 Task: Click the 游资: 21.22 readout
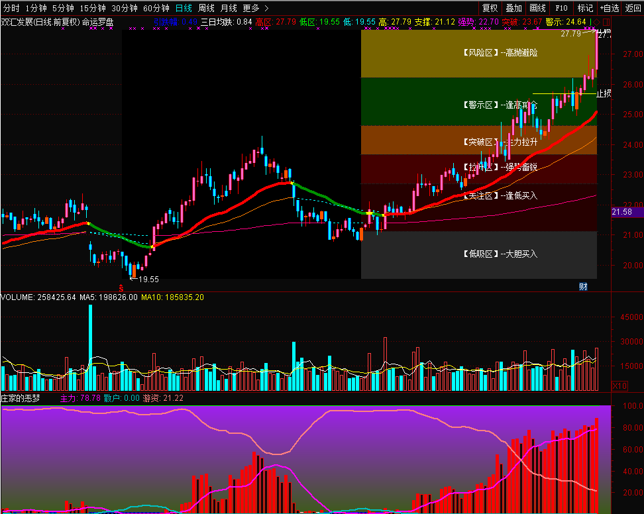tap(163, 398)
